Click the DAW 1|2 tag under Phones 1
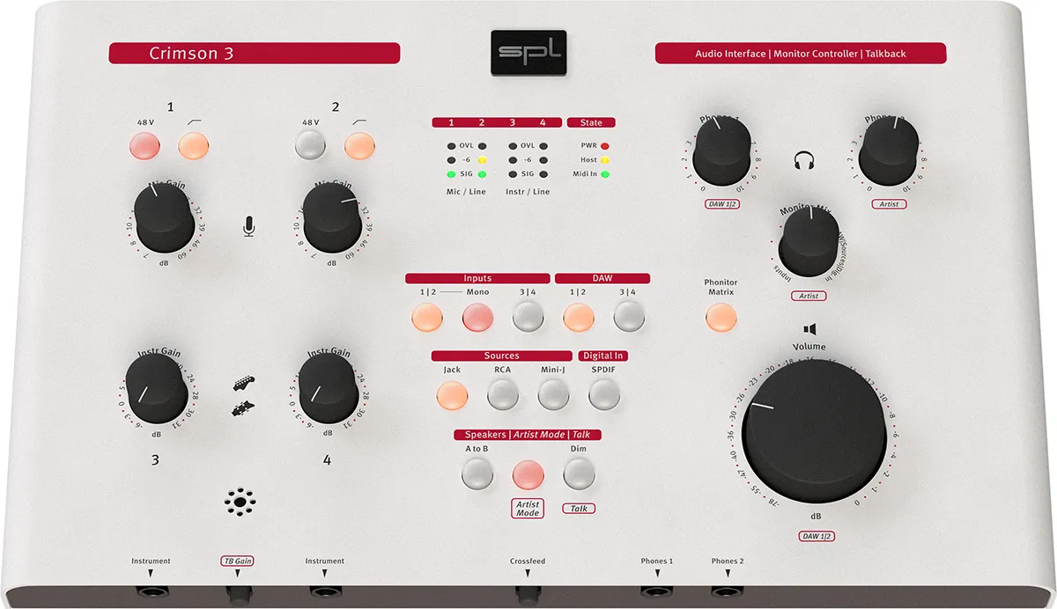1057x609 pixels. tap(721, 203)
